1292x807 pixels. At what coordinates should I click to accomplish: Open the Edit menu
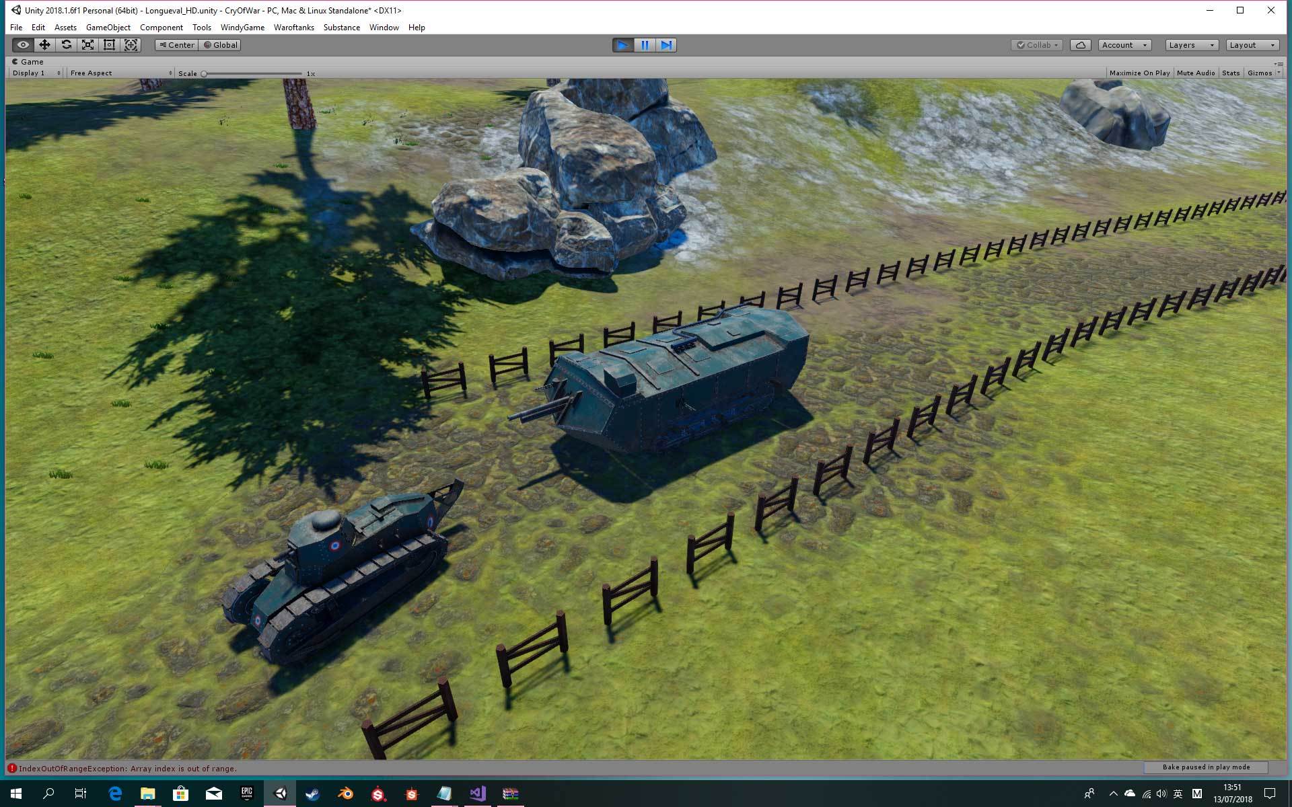click(38, 28)
